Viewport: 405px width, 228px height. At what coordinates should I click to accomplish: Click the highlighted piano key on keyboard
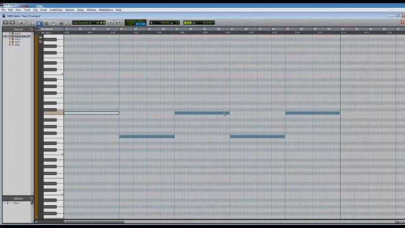(x=53, y=113)
